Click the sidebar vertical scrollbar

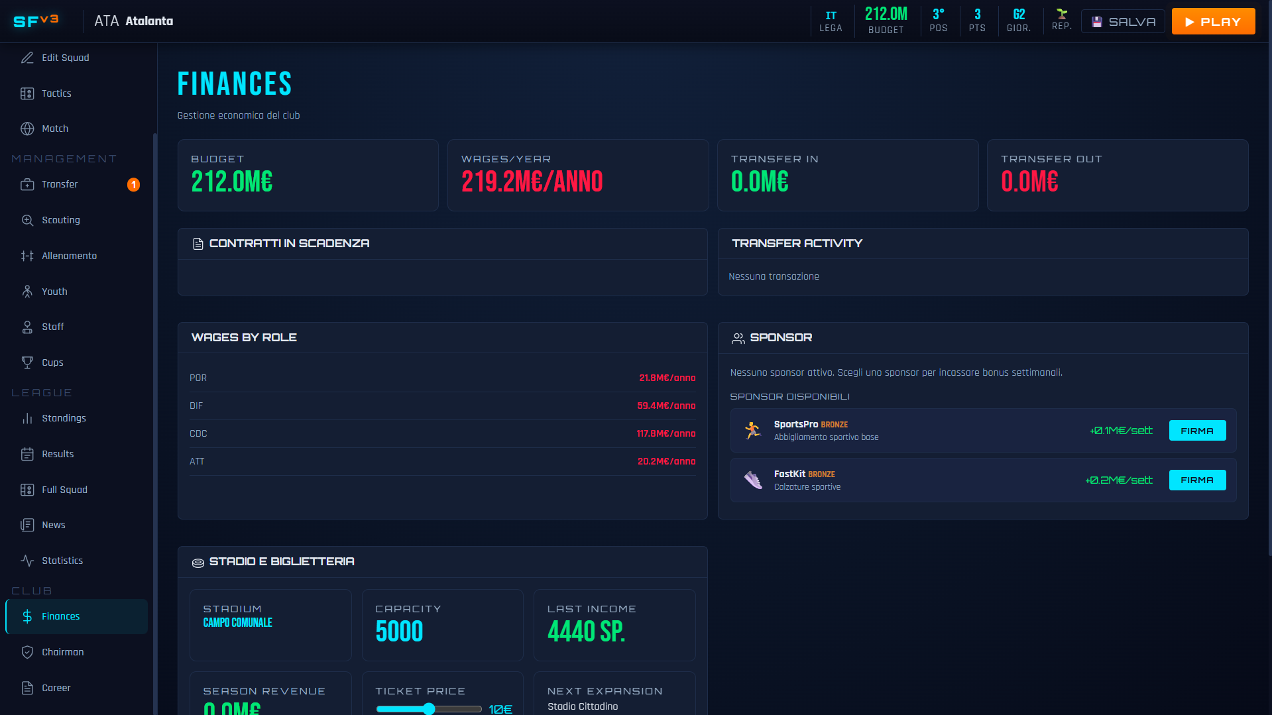pos(155,424)
